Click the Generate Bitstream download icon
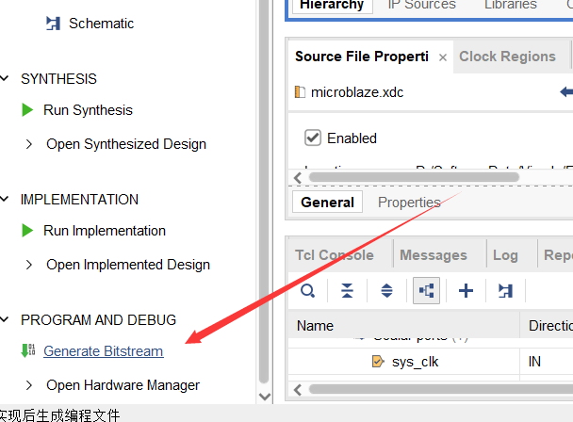The image size is (573, 422). click(x=27, y=351)
